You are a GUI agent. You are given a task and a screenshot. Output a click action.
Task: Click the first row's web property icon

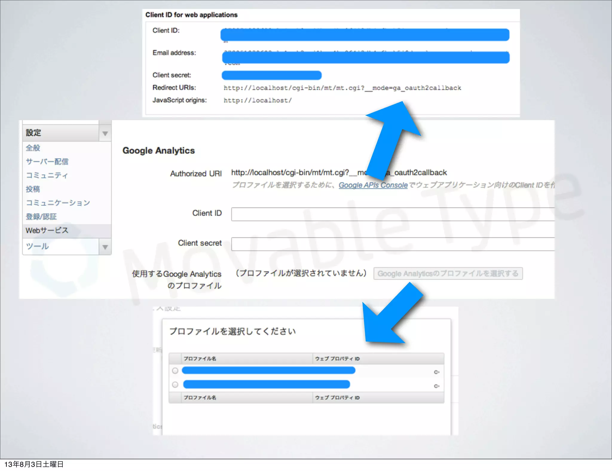pos(437,372)
